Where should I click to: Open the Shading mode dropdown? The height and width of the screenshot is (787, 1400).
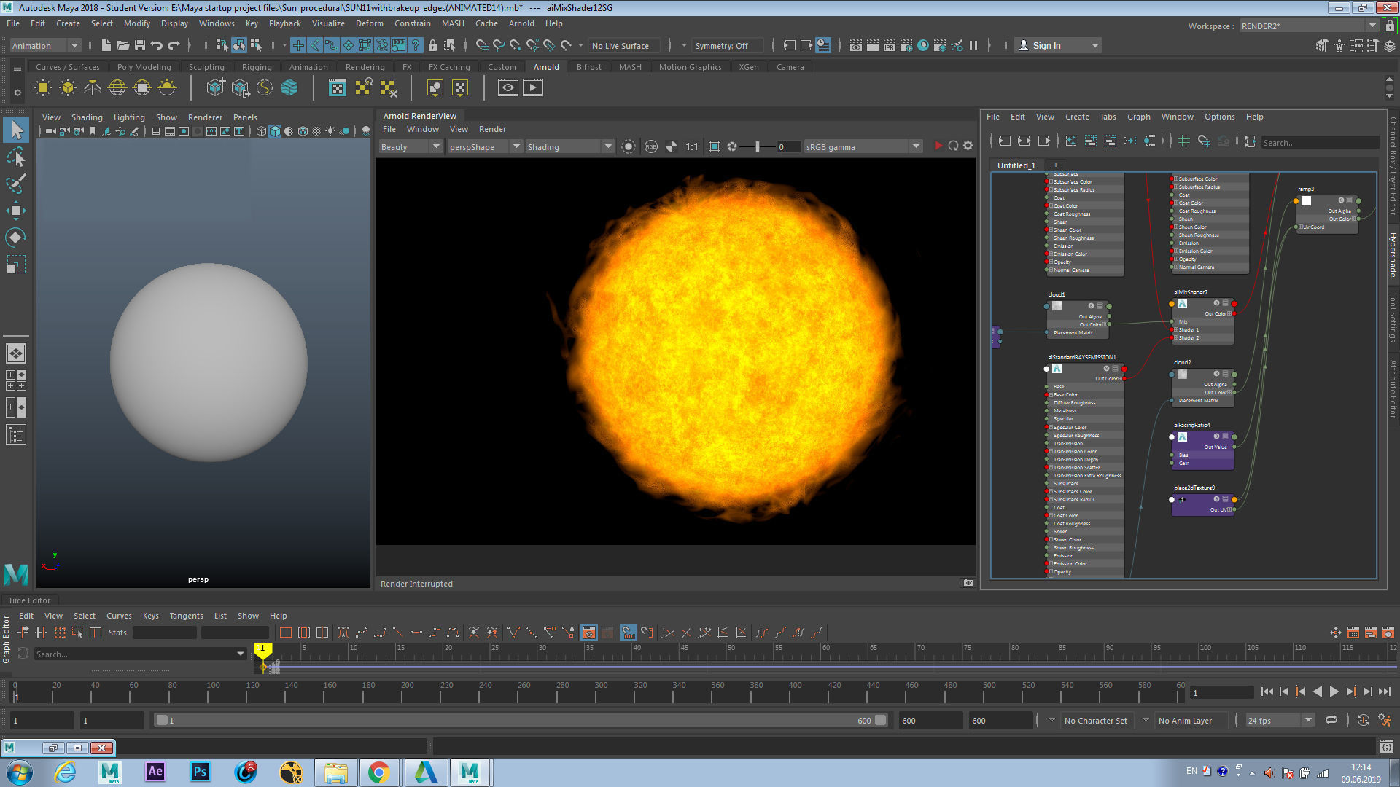(x=570, y=146)
